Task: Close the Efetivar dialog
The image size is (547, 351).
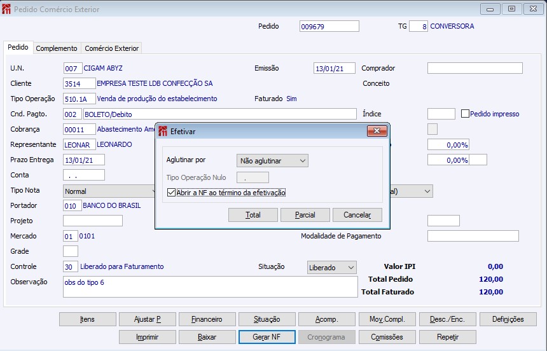Action: 377,131
